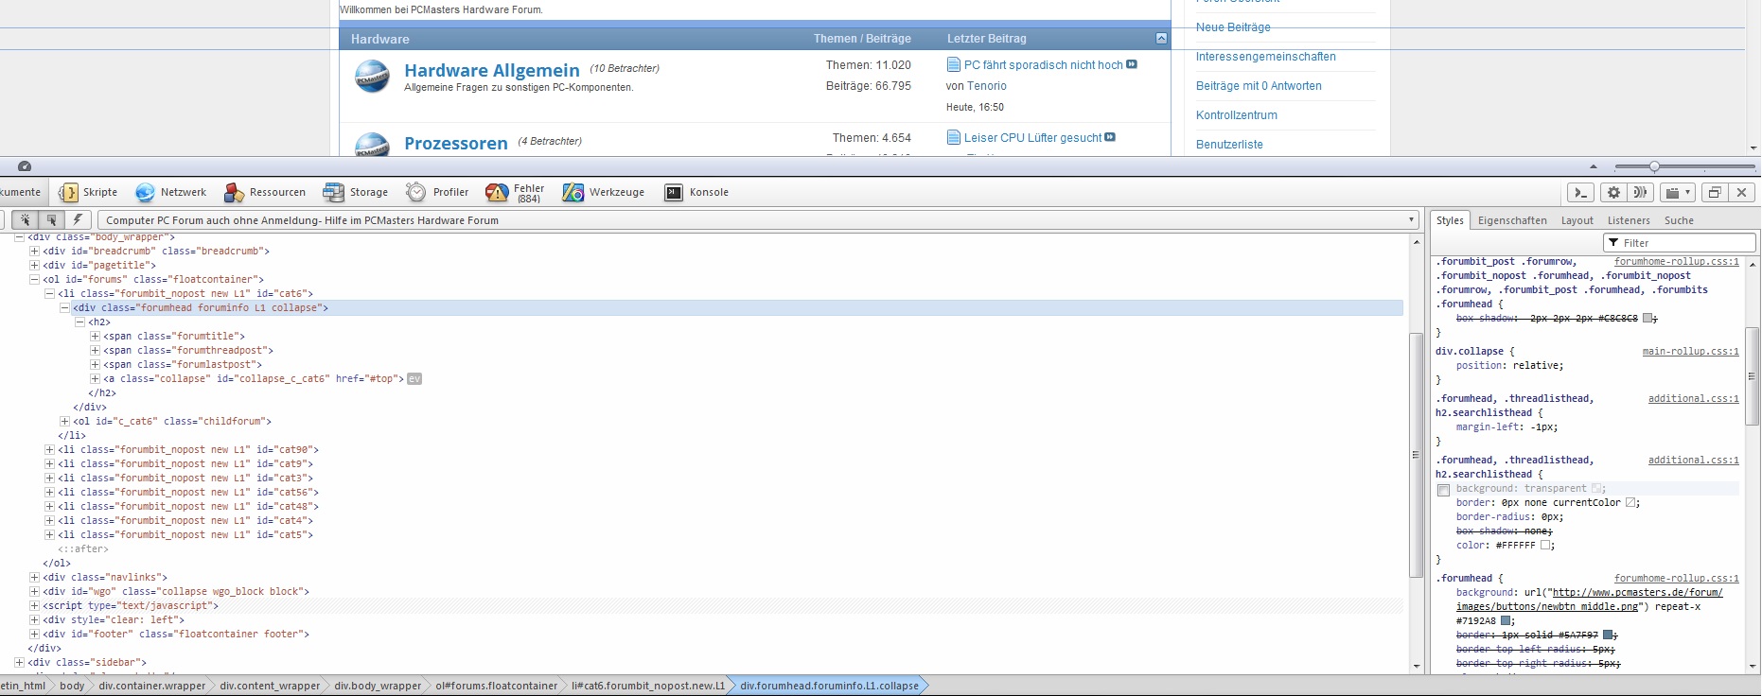
Task: Open the Profiler panel
Action: [437, 192]
